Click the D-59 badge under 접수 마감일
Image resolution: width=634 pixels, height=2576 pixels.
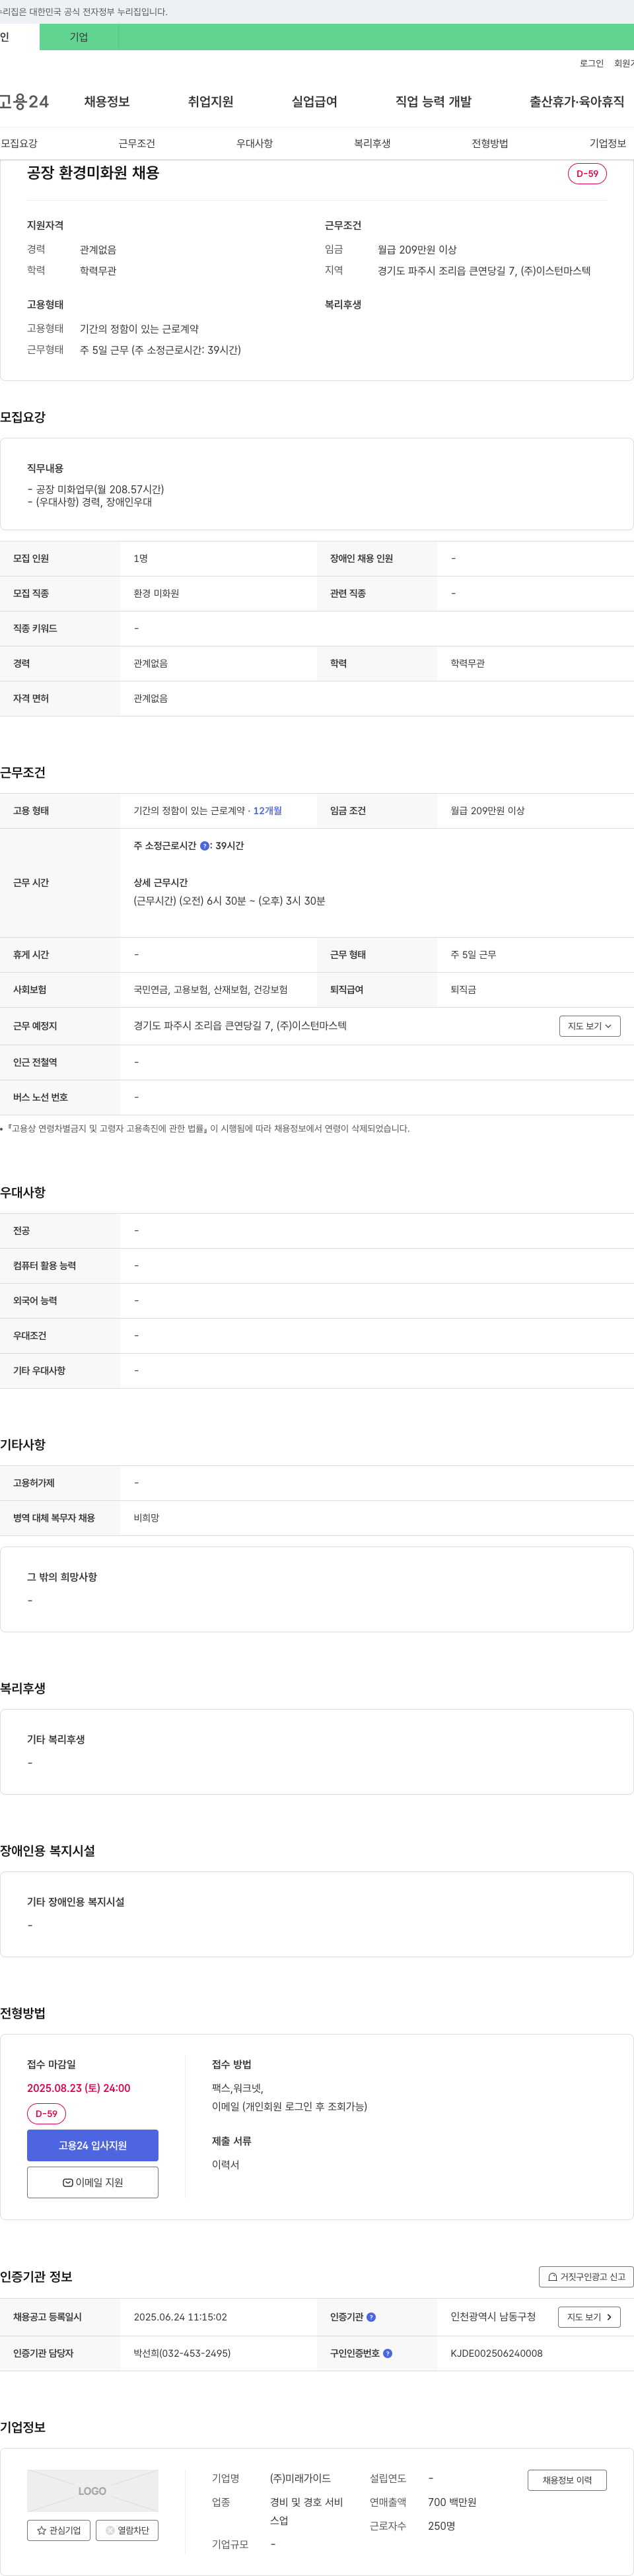coord(46,2113)
